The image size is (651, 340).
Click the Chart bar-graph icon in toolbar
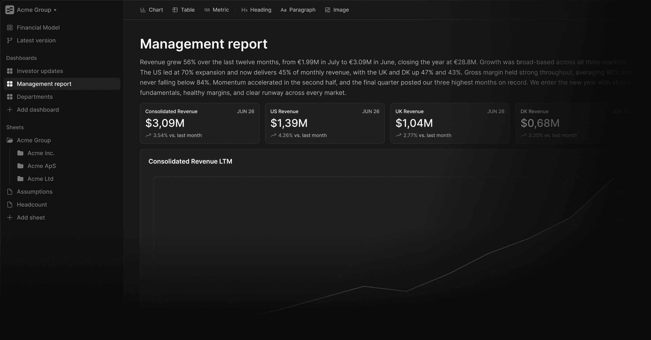(x=143, y=10)
